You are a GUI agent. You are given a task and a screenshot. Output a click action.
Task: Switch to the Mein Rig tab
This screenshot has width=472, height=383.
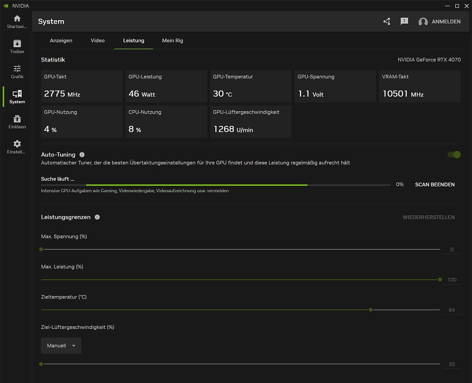[173, 40]
